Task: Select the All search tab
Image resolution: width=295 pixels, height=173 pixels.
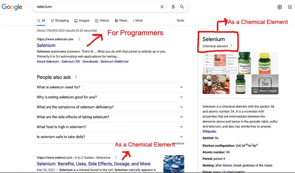Action: pyautogui.click(x=41, y=21)
